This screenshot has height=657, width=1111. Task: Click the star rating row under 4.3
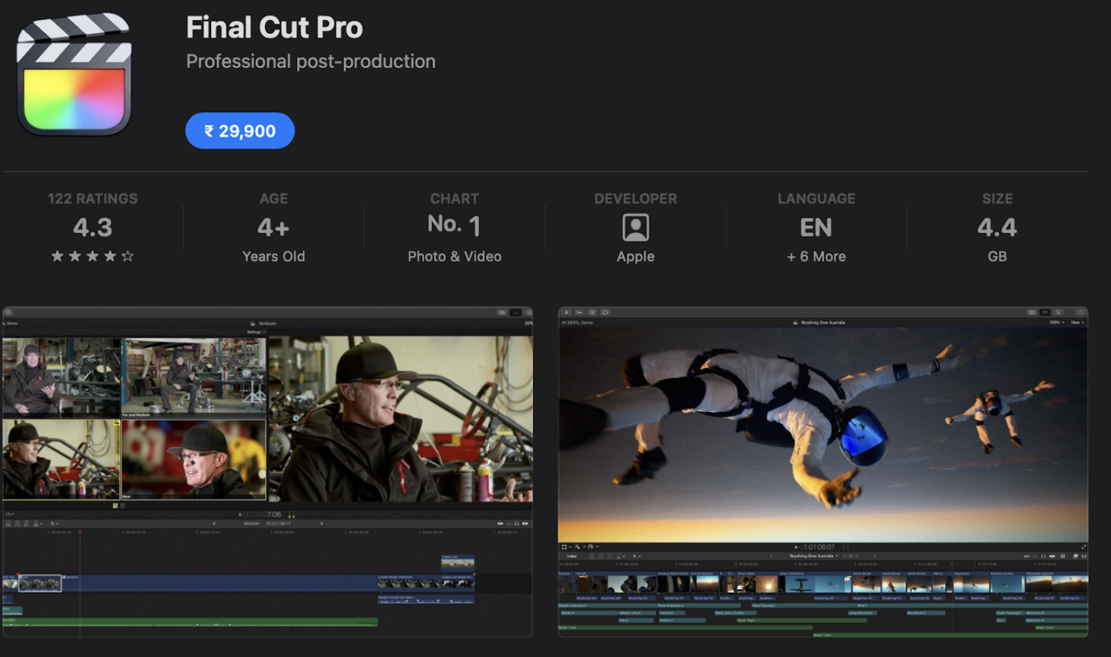(93, 256)
